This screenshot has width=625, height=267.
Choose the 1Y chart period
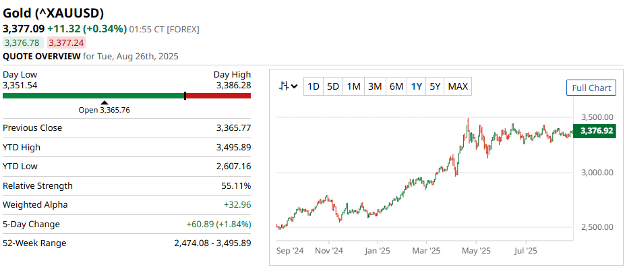(x=417, y=86)
